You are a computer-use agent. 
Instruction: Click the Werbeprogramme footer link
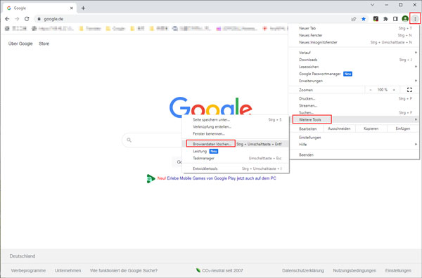[28, 270]
